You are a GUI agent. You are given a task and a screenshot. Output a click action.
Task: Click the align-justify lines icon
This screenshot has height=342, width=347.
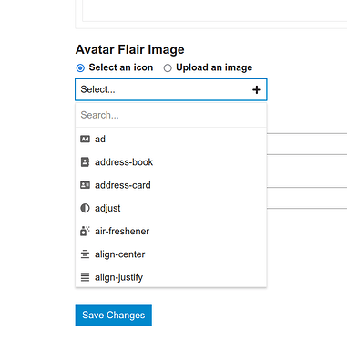click(x=85, y=277)
